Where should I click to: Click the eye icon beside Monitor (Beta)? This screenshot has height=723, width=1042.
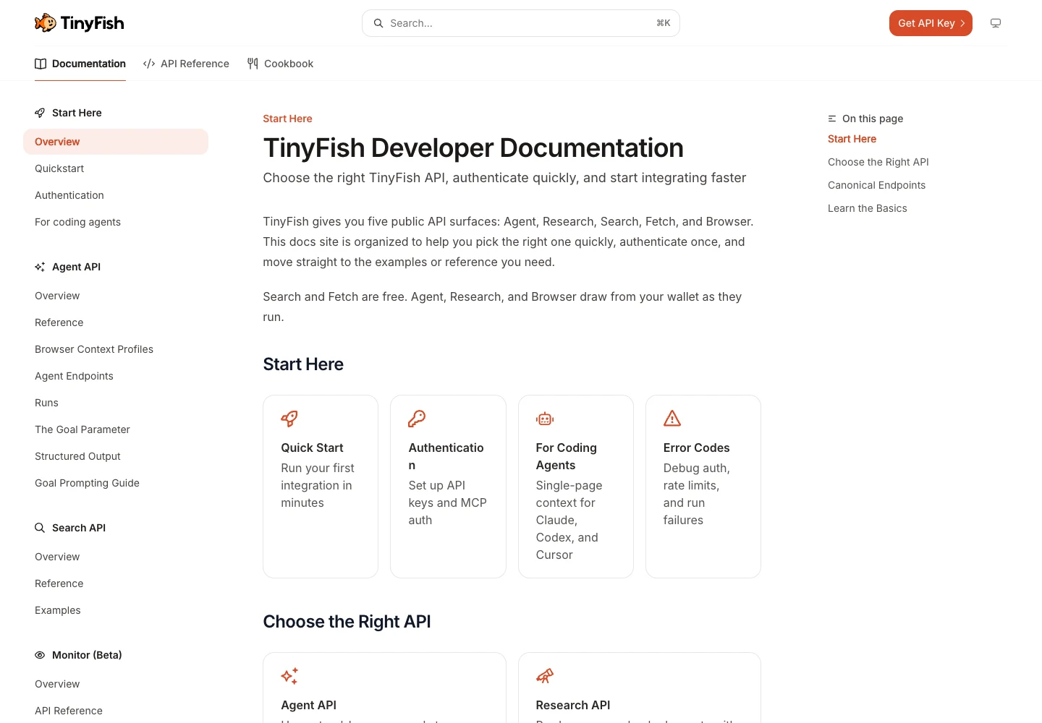tap(40, 655)
